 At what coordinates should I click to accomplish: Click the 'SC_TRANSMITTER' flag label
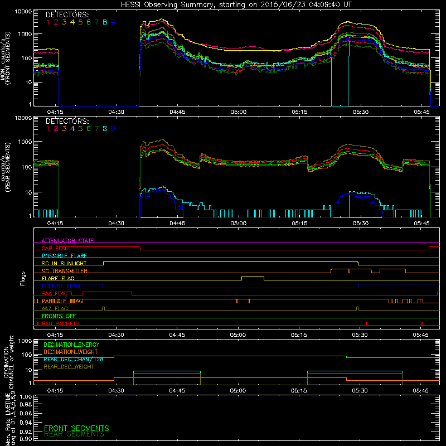pos(65,271)
